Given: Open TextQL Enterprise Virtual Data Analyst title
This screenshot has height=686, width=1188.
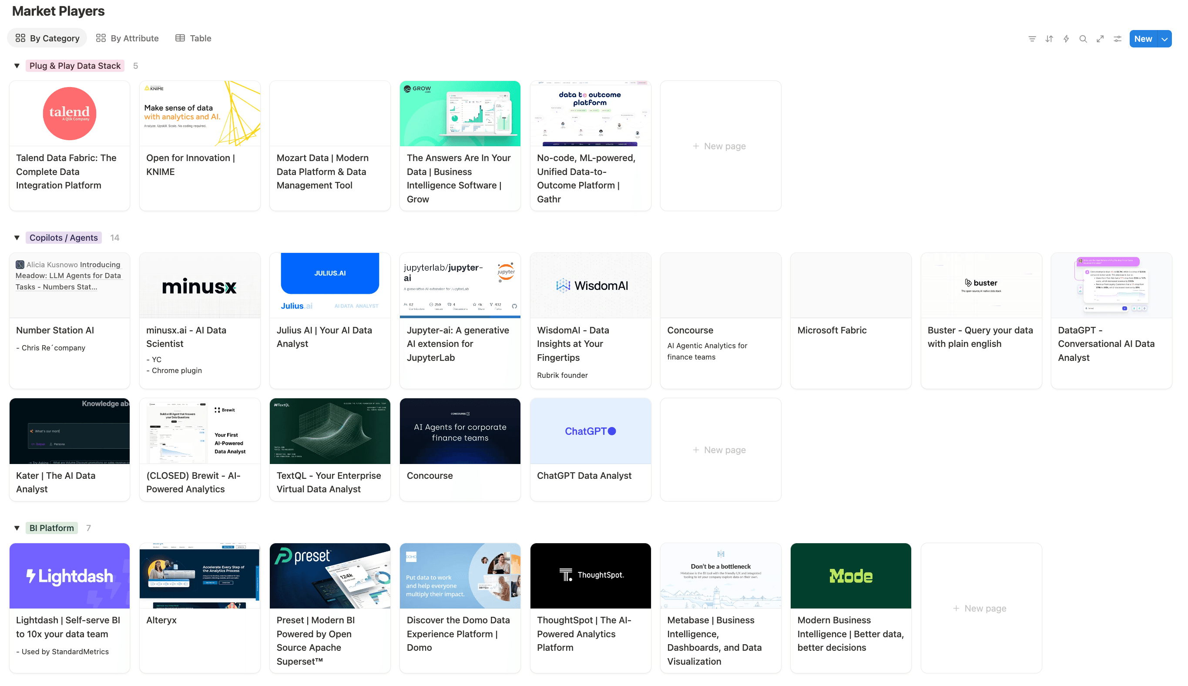Looking at the screenshot, I should click(x=328, y=482).
